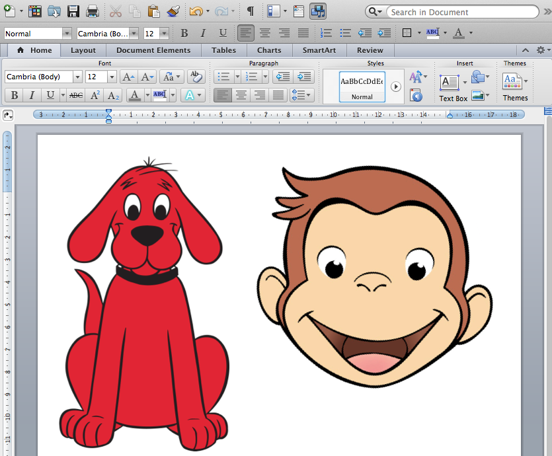Paste from clipboard icon
Viewport: 552px width, 456px height.
pos(153,11)
